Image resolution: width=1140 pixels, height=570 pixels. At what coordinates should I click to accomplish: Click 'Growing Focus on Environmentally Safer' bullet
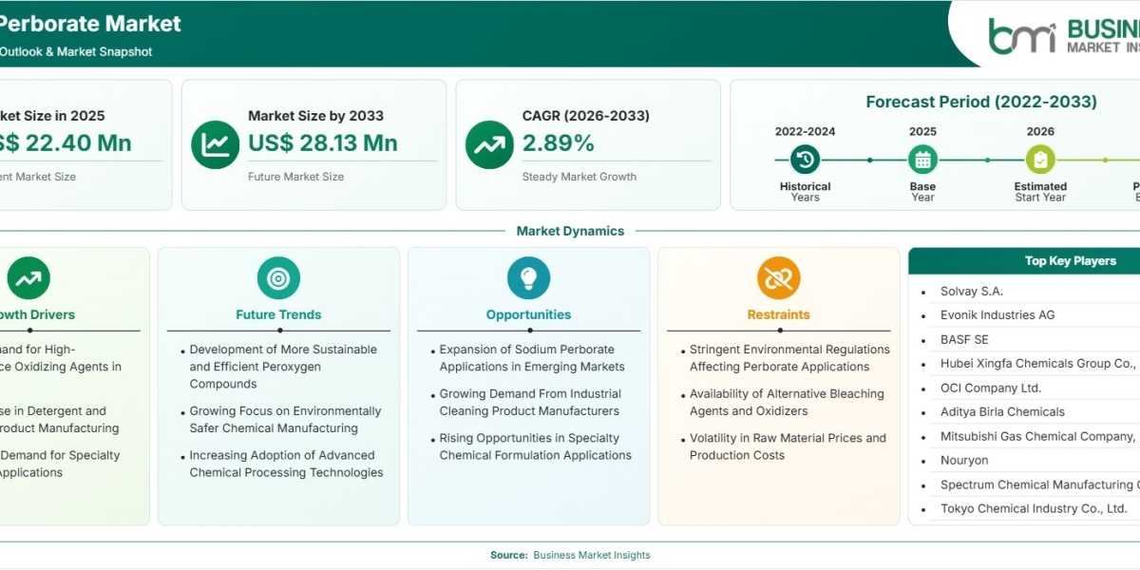[285, 420]
